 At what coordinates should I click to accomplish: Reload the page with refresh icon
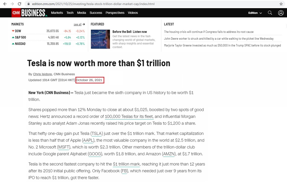[19, 4]
